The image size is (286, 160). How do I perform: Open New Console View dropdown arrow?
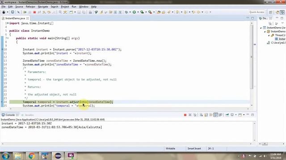244,115
